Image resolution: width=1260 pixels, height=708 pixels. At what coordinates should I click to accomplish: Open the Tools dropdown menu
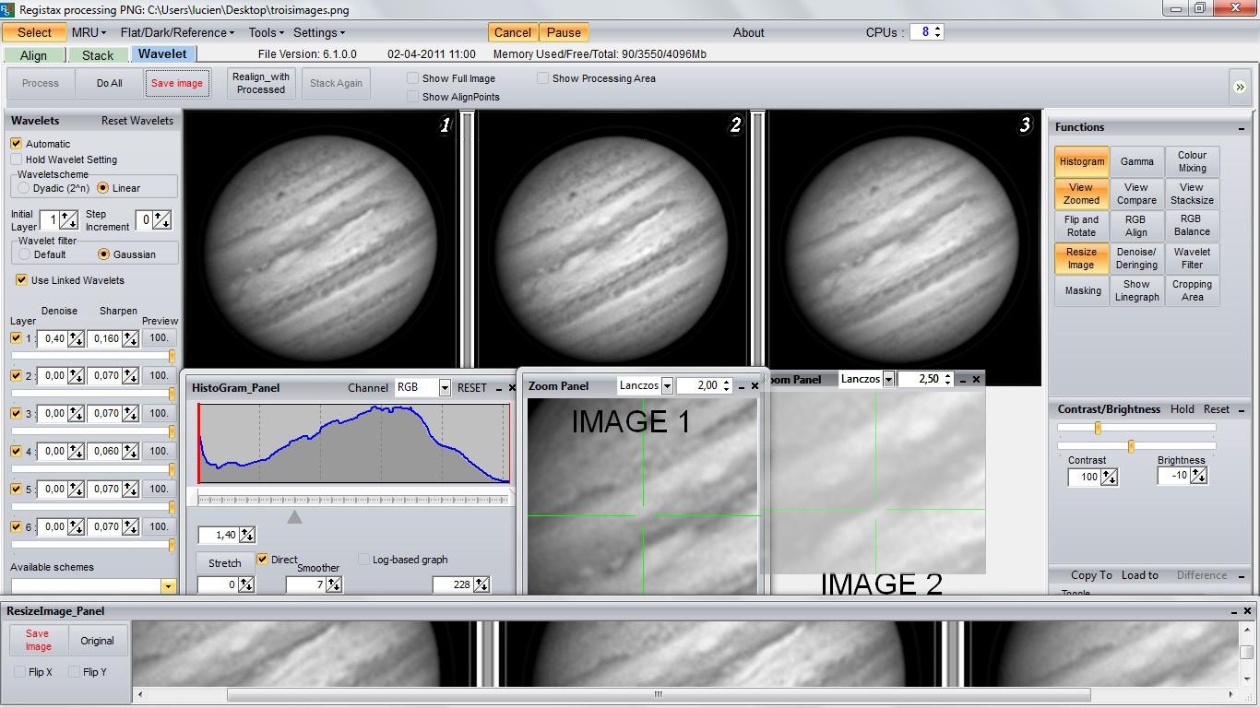tap(266, 32)
